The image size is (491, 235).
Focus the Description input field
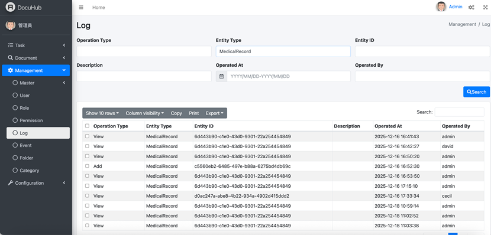point(144,76)
